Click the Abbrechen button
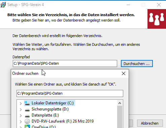Screen dimensions: 166x128 (x=150, y=123)
